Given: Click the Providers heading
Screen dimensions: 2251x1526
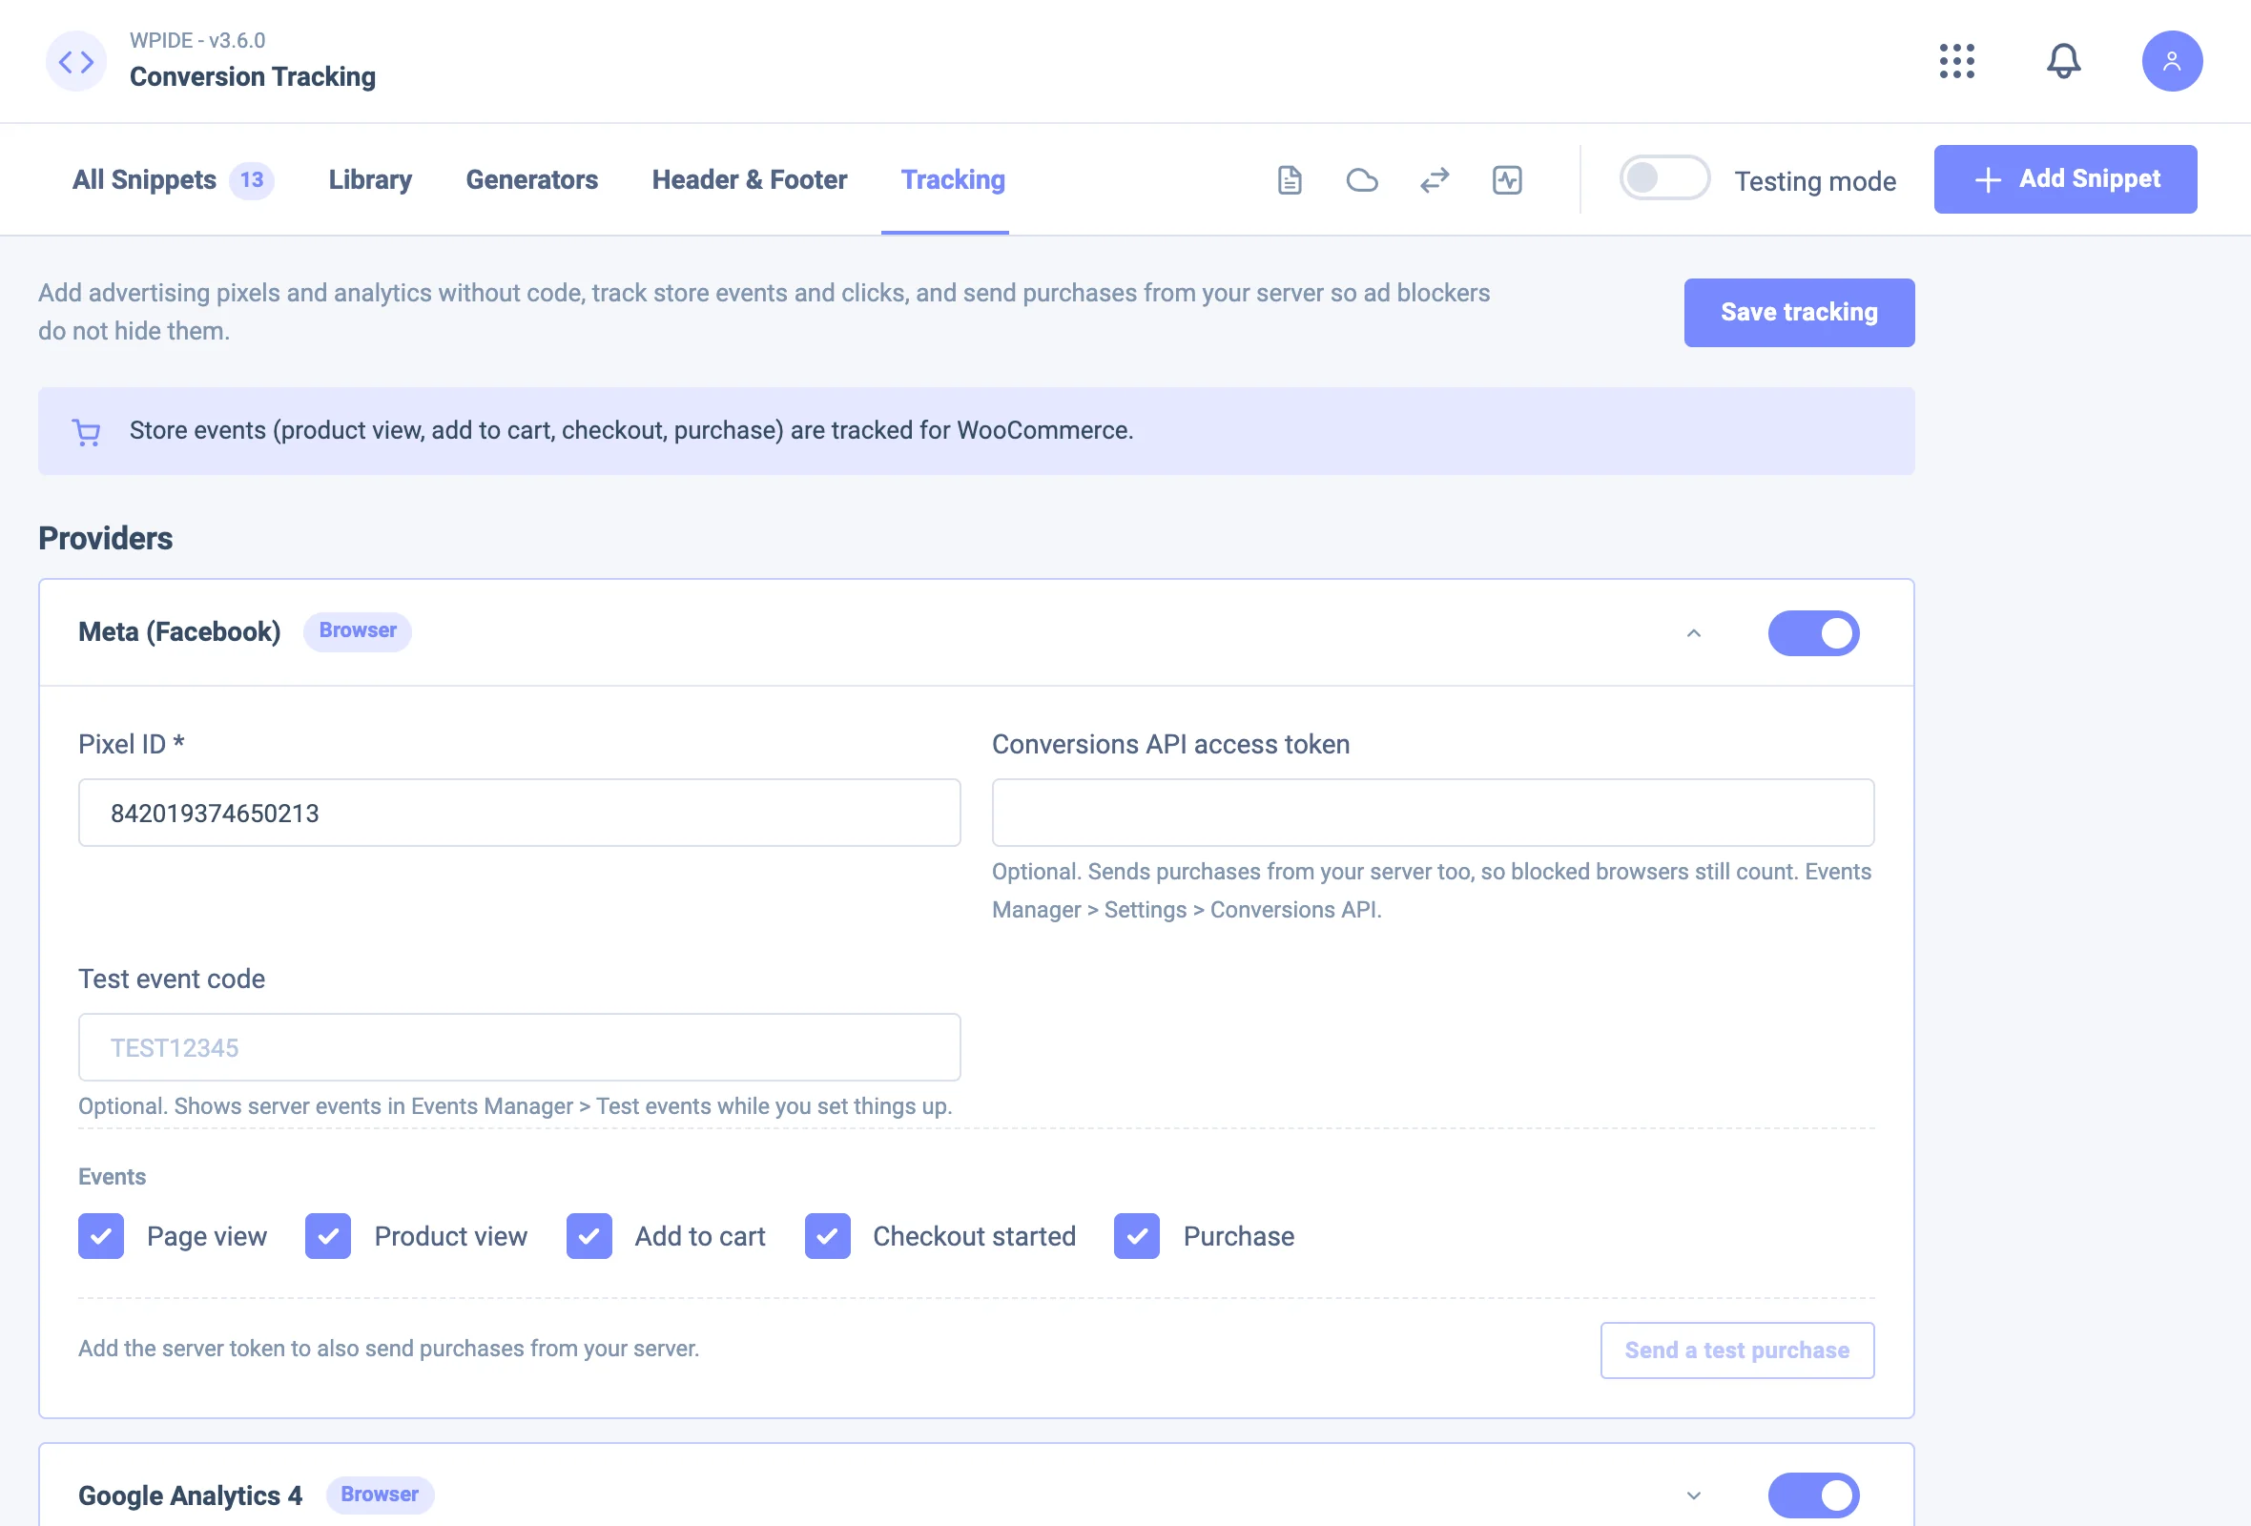Looking at the screenshot, I should pyautogui.click(x=106, y=538).
